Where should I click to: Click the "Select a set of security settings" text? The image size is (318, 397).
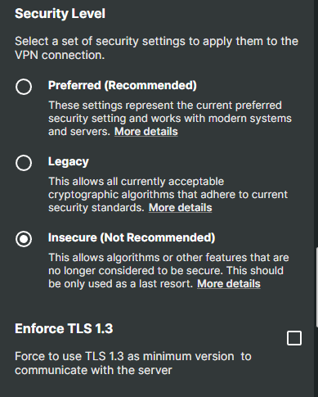click(x=156, y=48)
